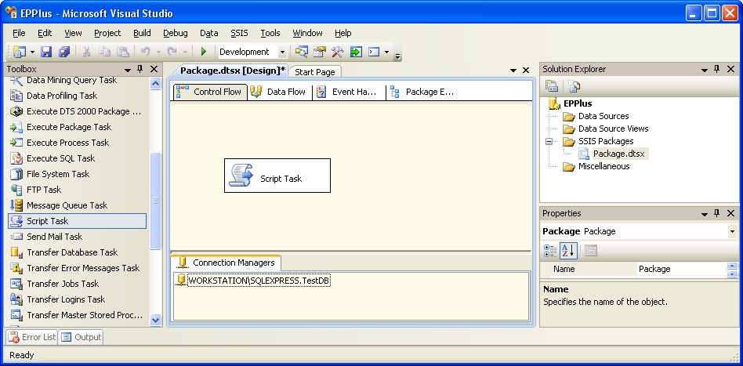Click the Save All toolbar icon

[64, 52]
